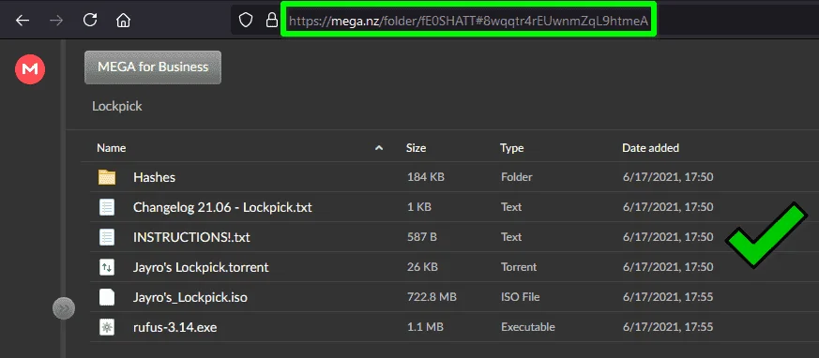Open the red MEGA logo
The height and width of the screenshot is (358, 819).
(30, 69)
